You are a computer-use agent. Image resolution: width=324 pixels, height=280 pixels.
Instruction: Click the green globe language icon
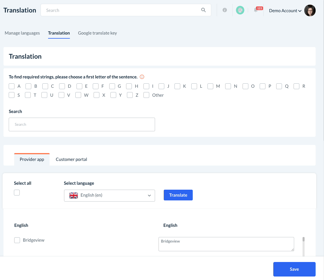[240, 10]
